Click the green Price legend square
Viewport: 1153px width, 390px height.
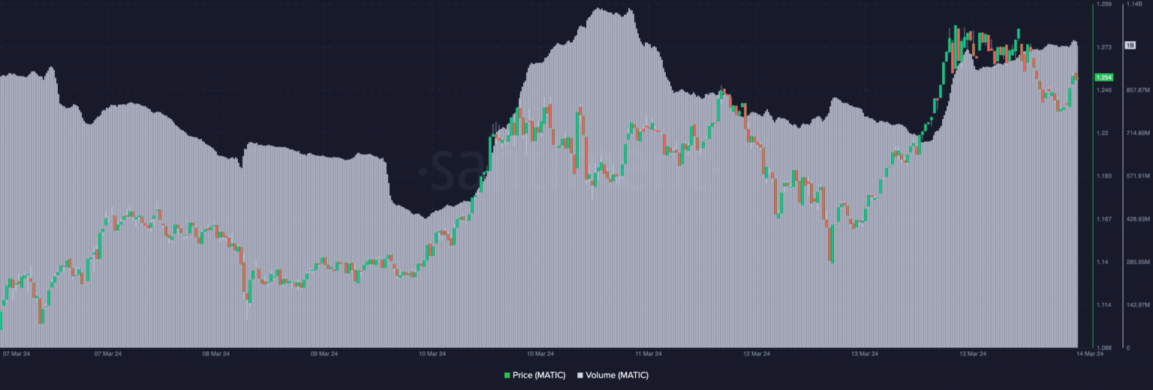(x=507, y=375)
